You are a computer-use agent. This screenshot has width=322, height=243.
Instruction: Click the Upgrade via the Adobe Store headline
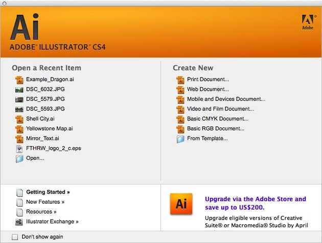click(x=256, y=203)
